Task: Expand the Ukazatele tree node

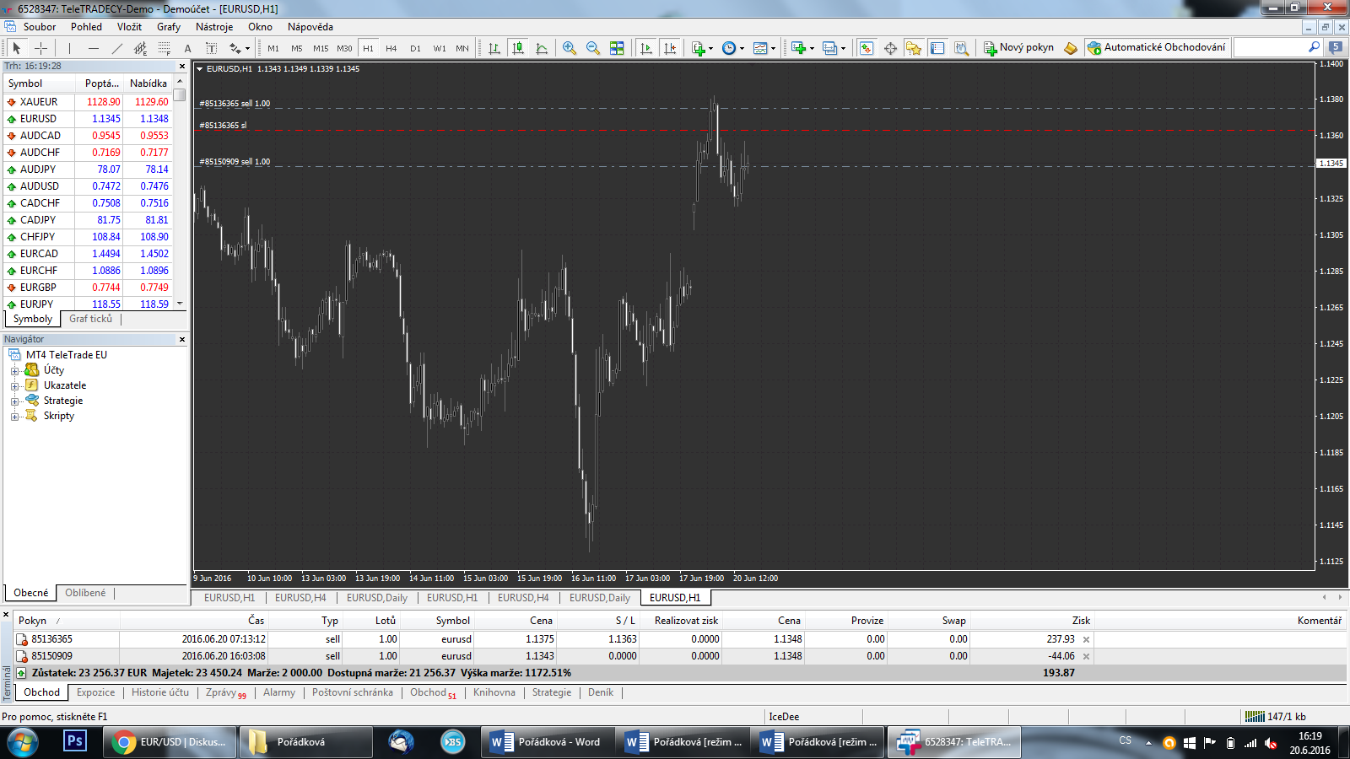Action: (14, 386)
